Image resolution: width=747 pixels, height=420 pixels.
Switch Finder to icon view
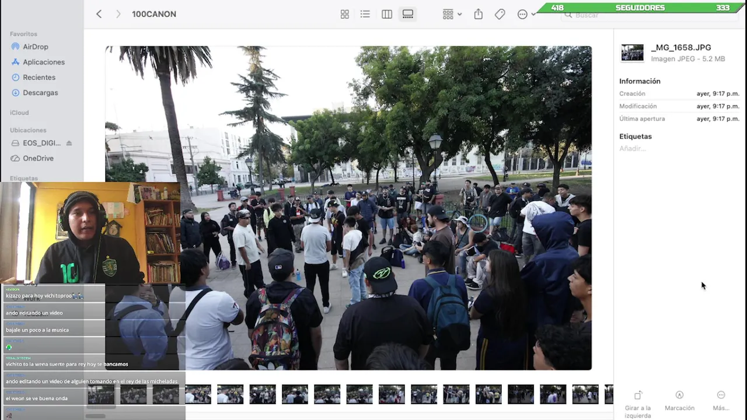point(345,14)
